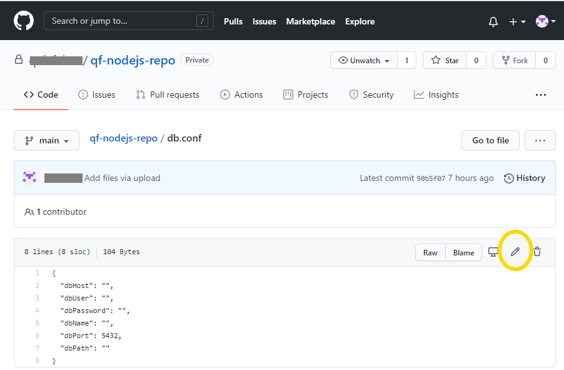Click the committer avatar in commit bar
564x370 pixels.
click(x=29, y=178)
